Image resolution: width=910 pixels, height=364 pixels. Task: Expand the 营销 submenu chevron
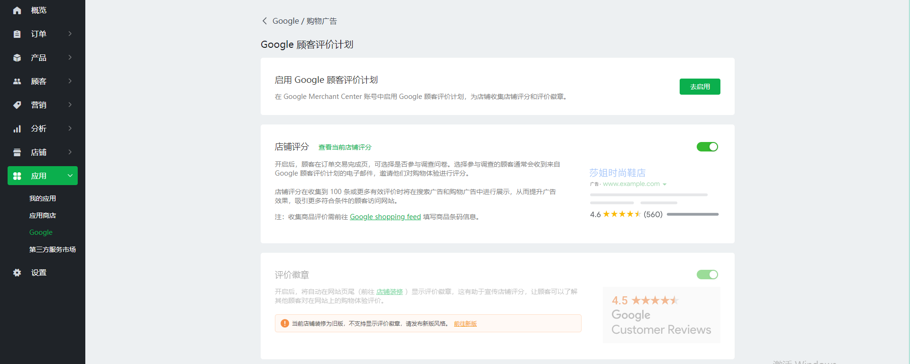[70, 105]
